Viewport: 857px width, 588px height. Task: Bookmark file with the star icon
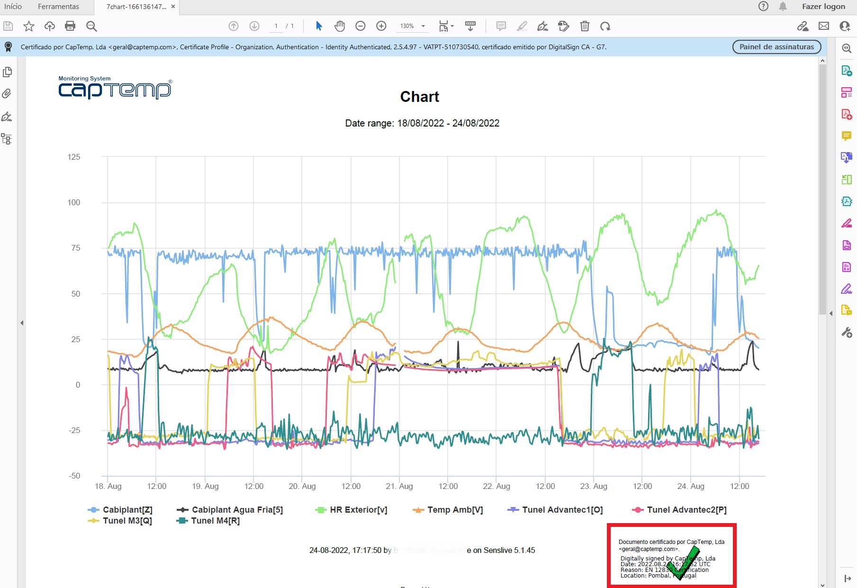(x=29, y=26)
